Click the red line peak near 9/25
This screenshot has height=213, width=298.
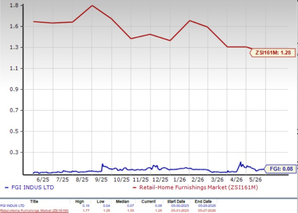(x=92, y=5)
